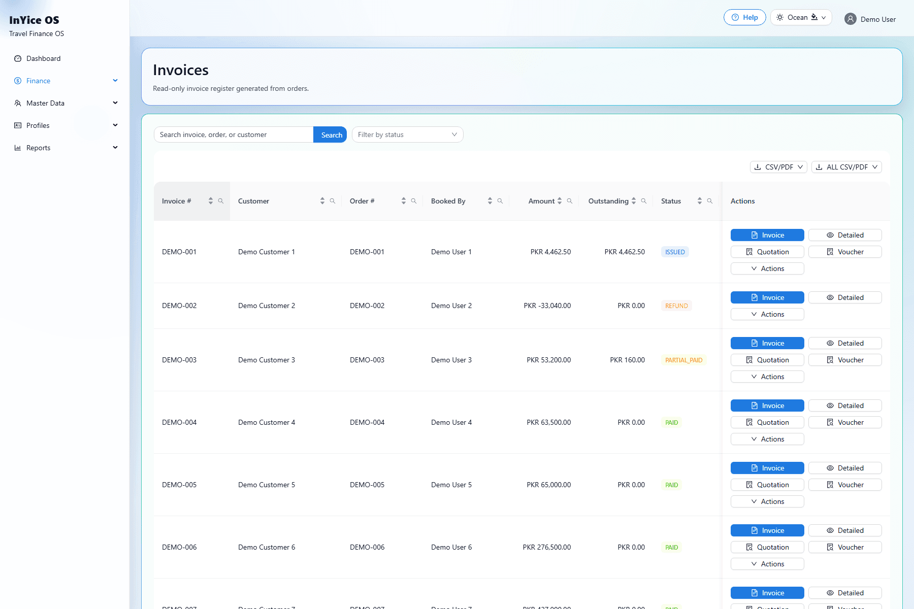Image resolution: width=914 pixels, height=609 pixels.
Task: Focus the invoice search input field
Action: tap(234, 134)
